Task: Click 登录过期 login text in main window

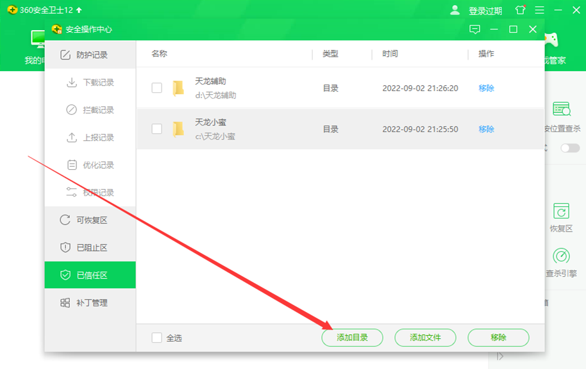Action: click(x=485, y=11)
